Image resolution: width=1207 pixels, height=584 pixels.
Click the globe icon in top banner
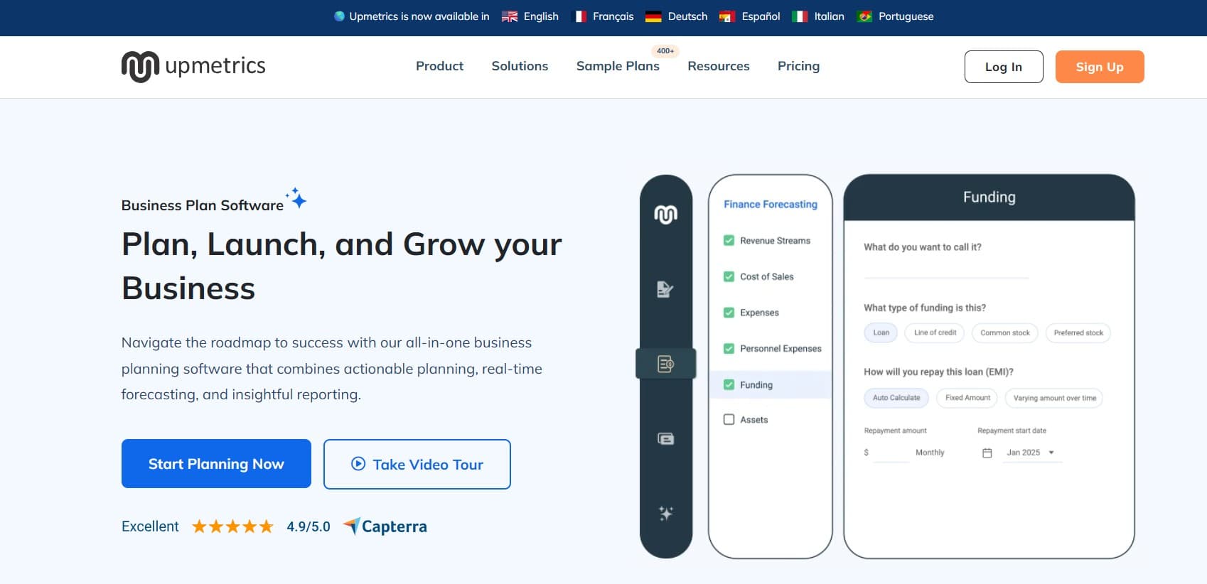(339, 16)
